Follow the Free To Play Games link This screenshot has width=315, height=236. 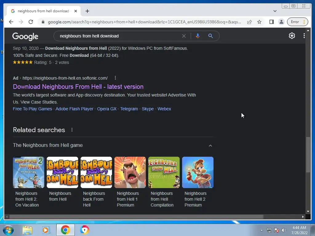point(32,109)
